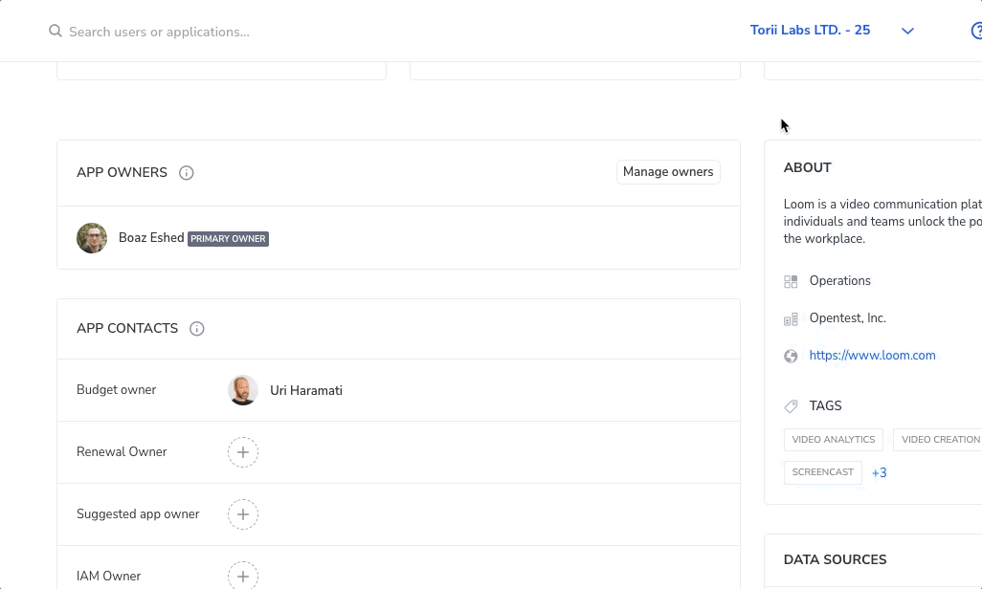Click the search magnifier icon

[x=56, y=31]
